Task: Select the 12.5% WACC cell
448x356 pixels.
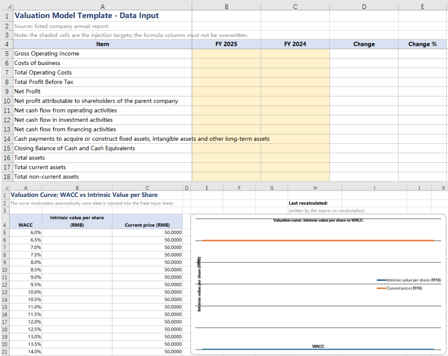Action: point(26,329)
